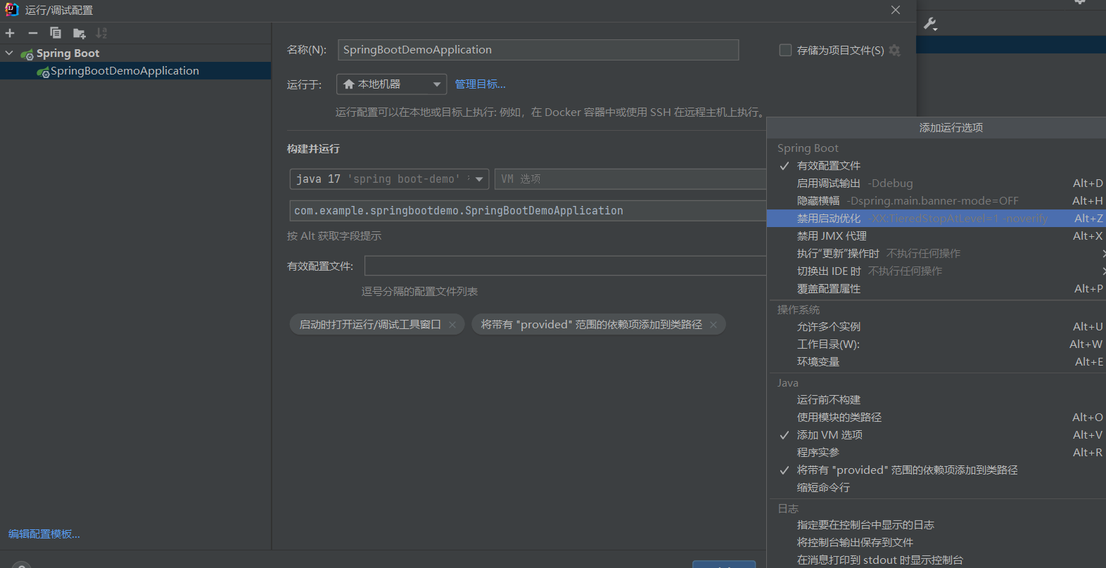This screenshot has width=1106, height=568.
Task: Select 指定要在控制台中显示的日志 option
Action: pos(936,525)
